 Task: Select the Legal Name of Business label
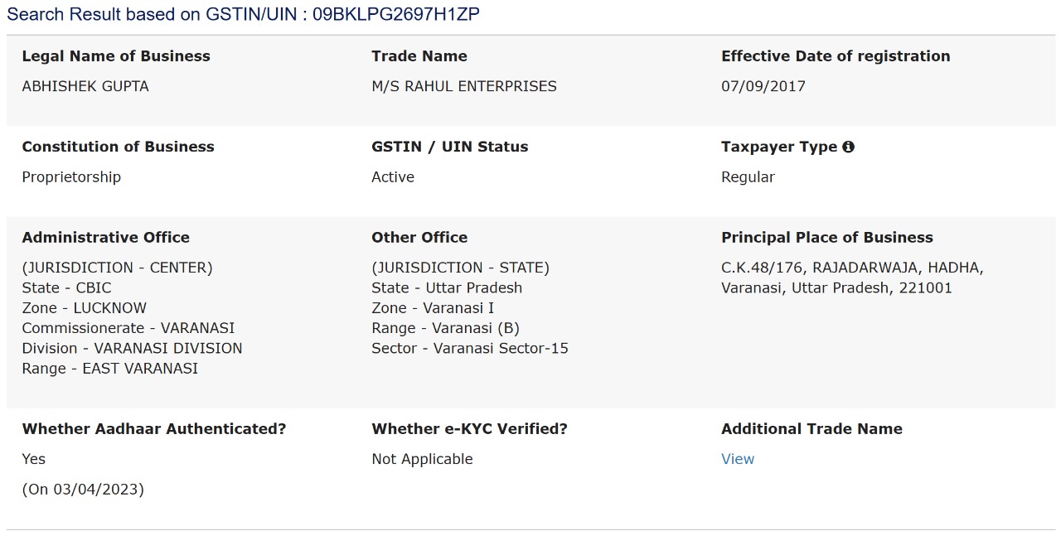[116, 56]
